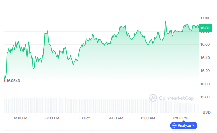Click the 16.40 price axis label

[205, 58]
